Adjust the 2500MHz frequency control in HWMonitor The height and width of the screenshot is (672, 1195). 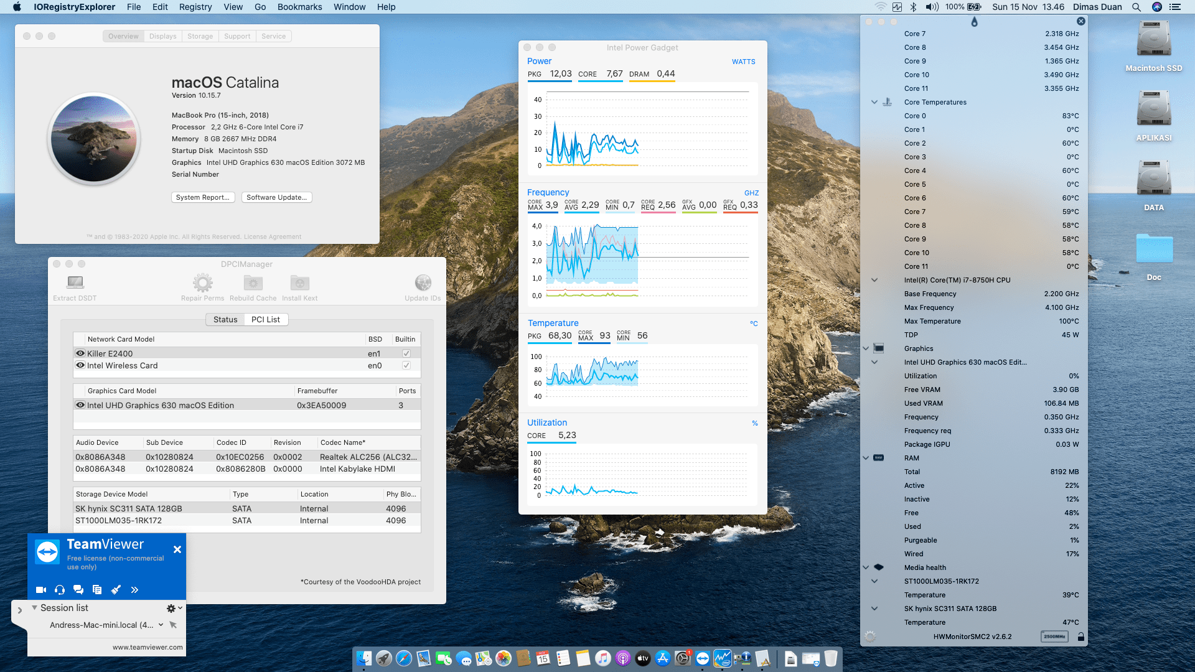1054,637
